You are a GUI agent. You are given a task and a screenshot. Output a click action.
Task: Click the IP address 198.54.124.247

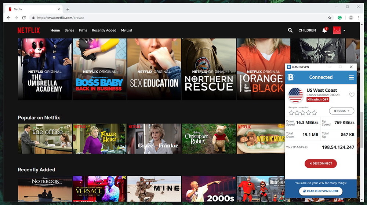[338, 147]
